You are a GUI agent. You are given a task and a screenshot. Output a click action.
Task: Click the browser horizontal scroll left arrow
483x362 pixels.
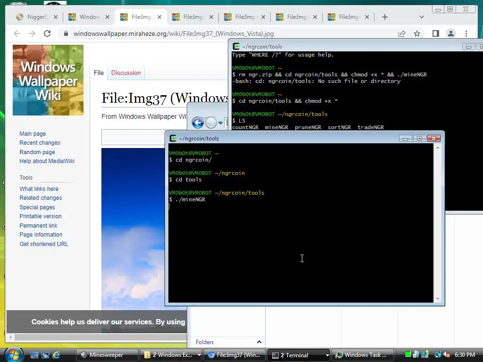(10, 337)
